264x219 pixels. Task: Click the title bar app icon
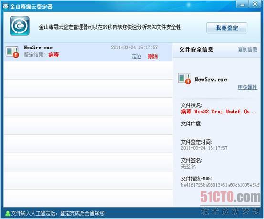click(6, 6)
